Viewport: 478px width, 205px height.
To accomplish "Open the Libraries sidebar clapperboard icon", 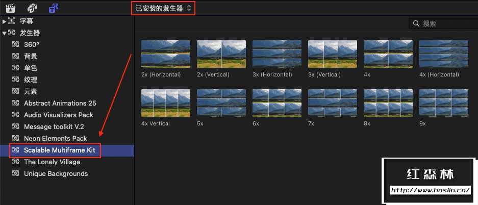I will tap(11, 8).
